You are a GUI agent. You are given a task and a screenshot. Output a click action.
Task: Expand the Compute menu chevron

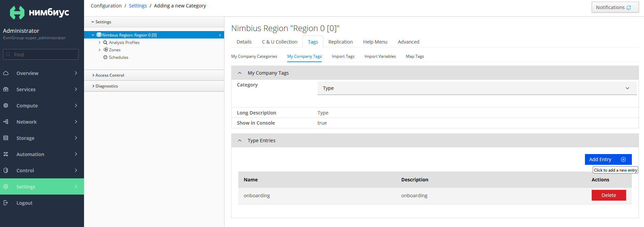click(x=76, y=105)
